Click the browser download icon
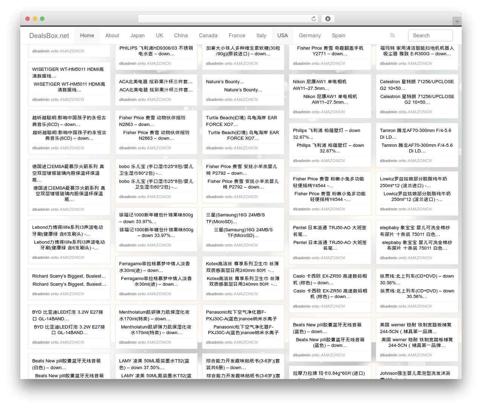Image resolution: width=482 pixels, height=408 pixels. 328,19
